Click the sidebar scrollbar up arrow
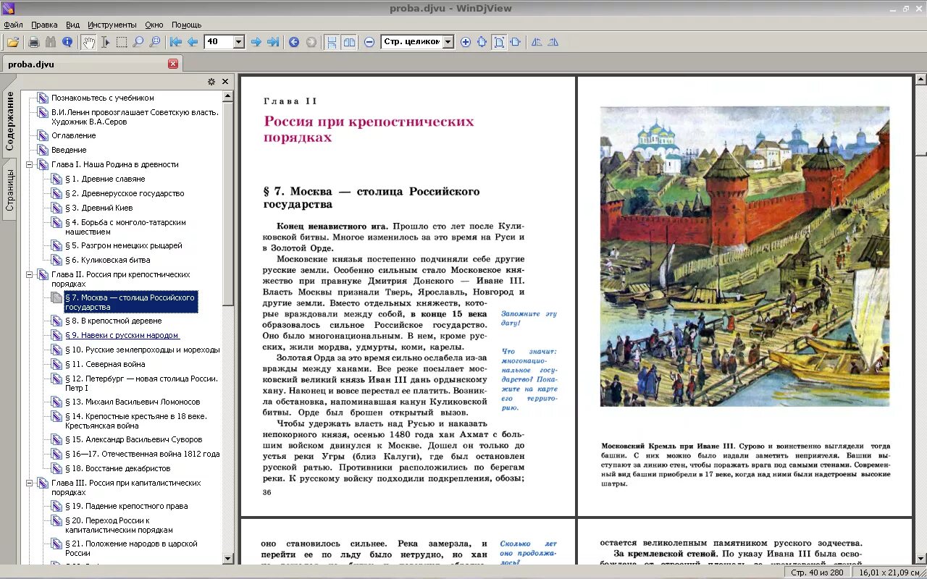 tap(228, 96)
